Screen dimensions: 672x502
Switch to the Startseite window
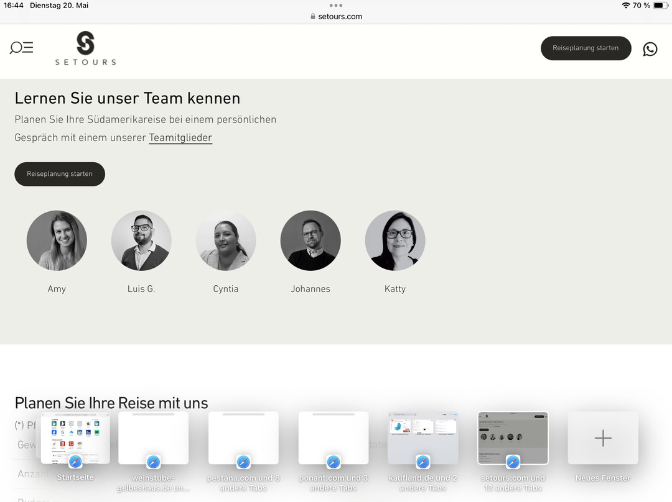(75, 437)
